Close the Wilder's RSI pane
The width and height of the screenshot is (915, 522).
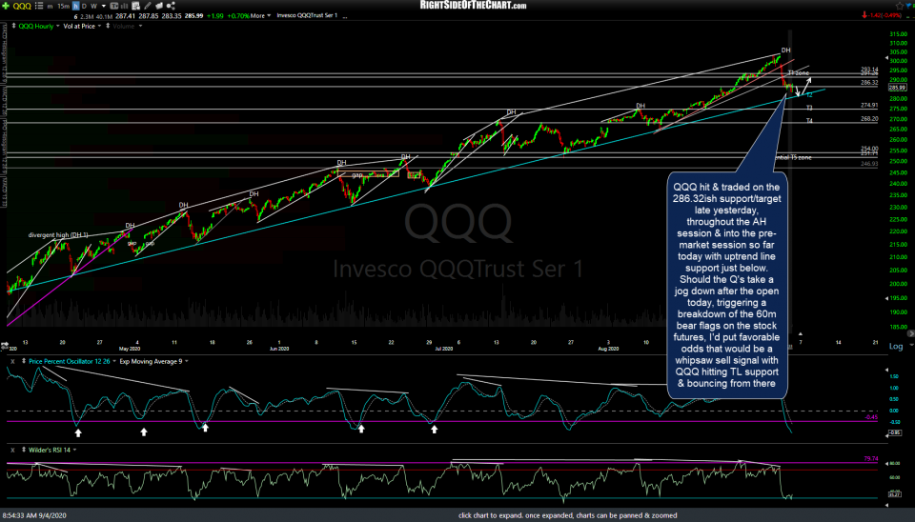12,451
